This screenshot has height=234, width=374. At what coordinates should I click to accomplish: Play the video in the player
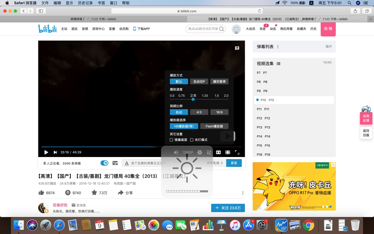46,152
